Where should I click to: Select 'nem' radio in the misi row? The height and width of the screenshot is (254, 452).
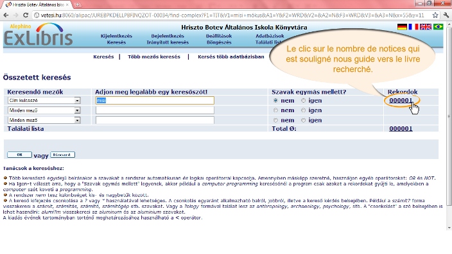coord(275,101)
